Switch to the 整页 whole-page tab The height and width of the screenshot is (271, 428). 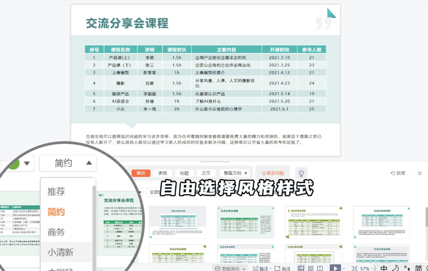(x=141, y=173)
